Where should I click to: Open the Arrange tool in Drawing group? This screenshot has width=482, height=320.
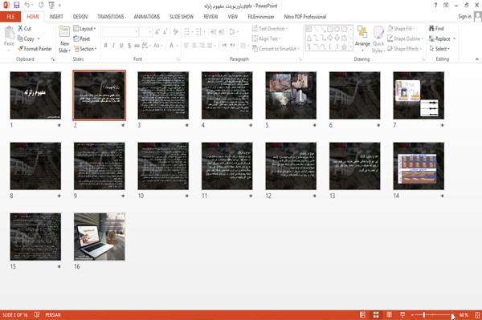pos(362,38)
